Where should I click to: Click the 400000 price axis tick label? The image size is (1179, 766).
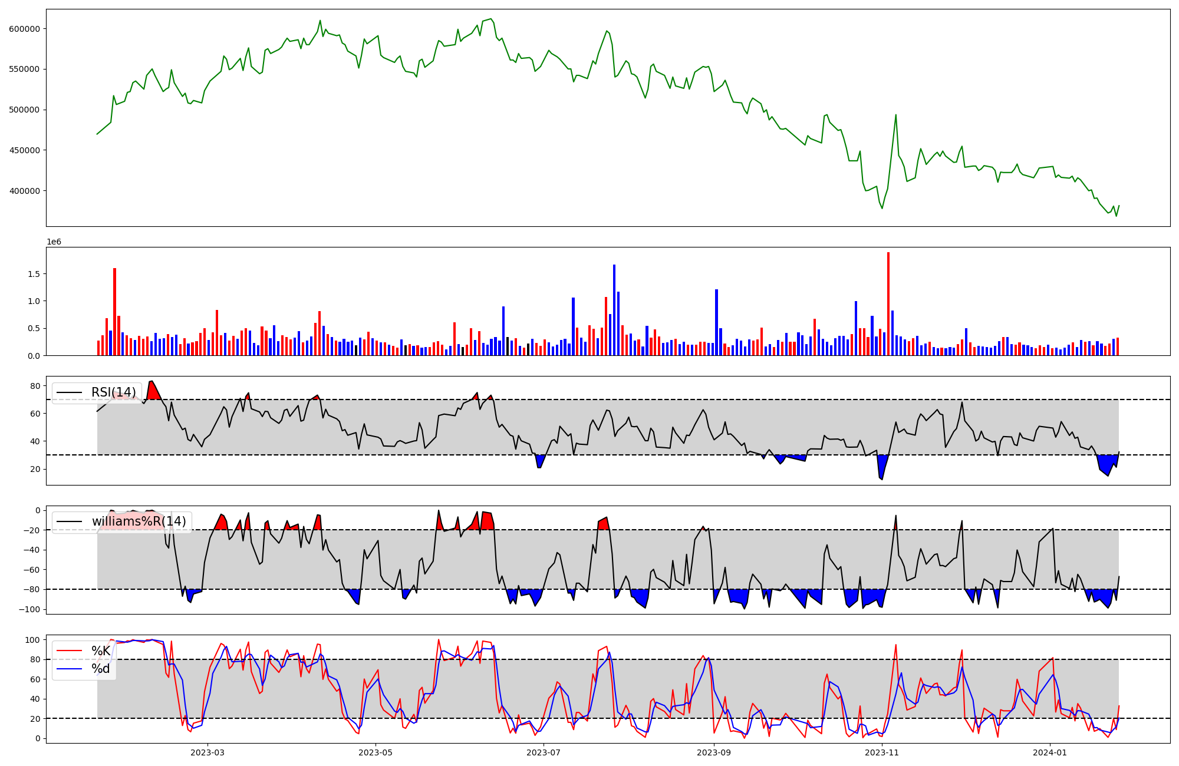[x=24, y=191]
